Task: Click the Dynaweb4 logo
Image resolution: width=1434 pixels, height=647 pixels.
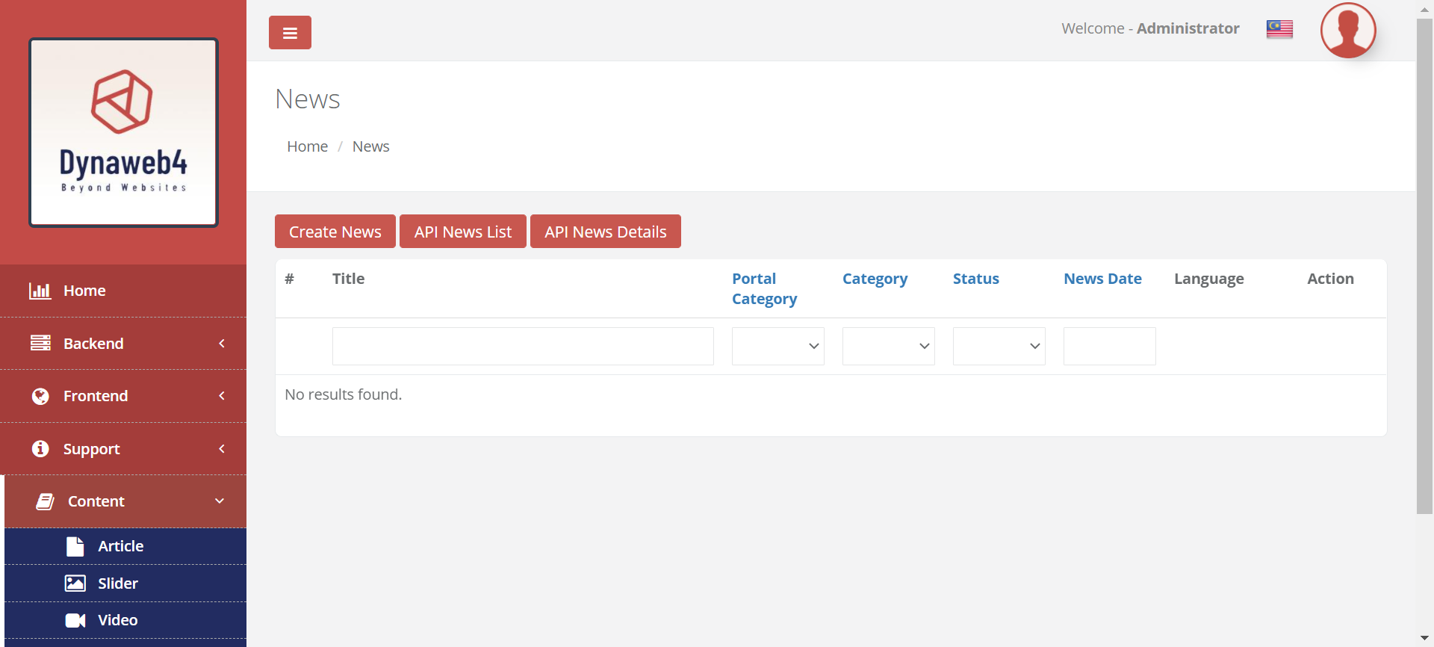Action: pyautogui.click(x=123, y=132)
